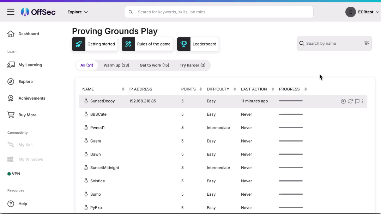The width and height of the screenshot is (381, 214).
Task: Open the Achievements sidebar link
Action: [x=32, y=98]
